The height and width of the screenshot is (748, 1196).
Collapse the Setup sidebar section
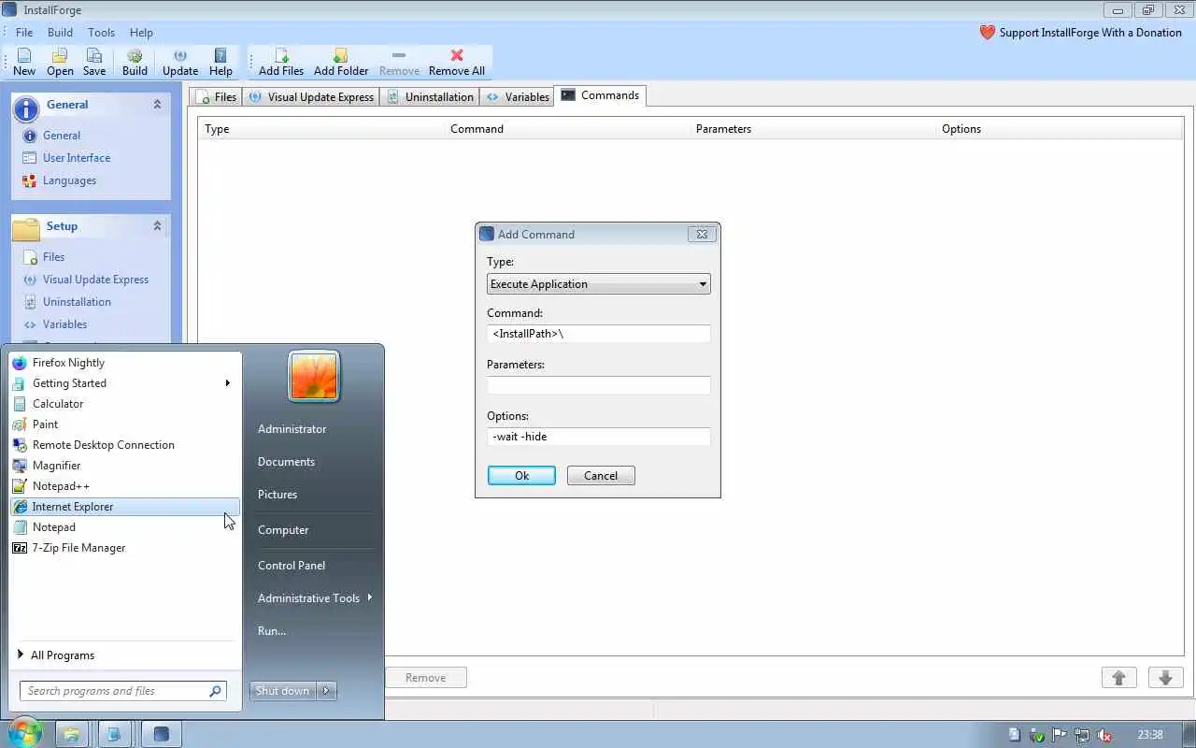[x=157, y=226]
